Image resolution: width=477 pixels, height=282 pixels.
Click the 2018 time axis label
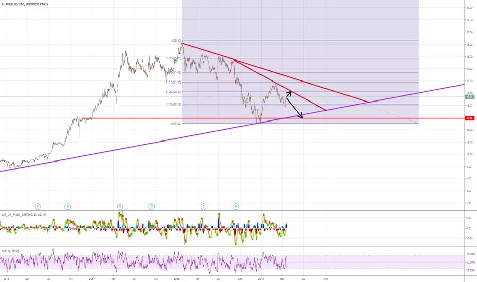[177, 279]
